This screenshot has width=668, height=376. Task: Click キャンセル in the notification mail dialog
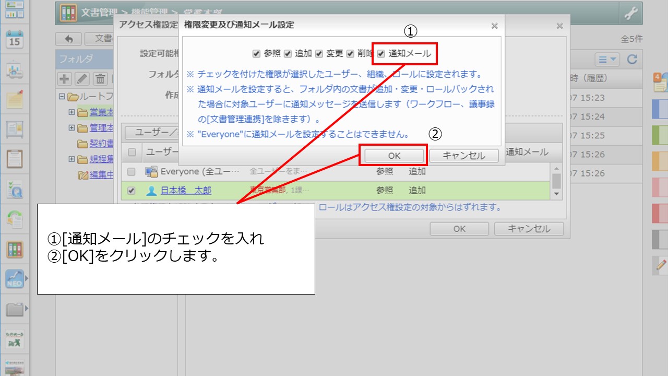(x=464, y=156)
